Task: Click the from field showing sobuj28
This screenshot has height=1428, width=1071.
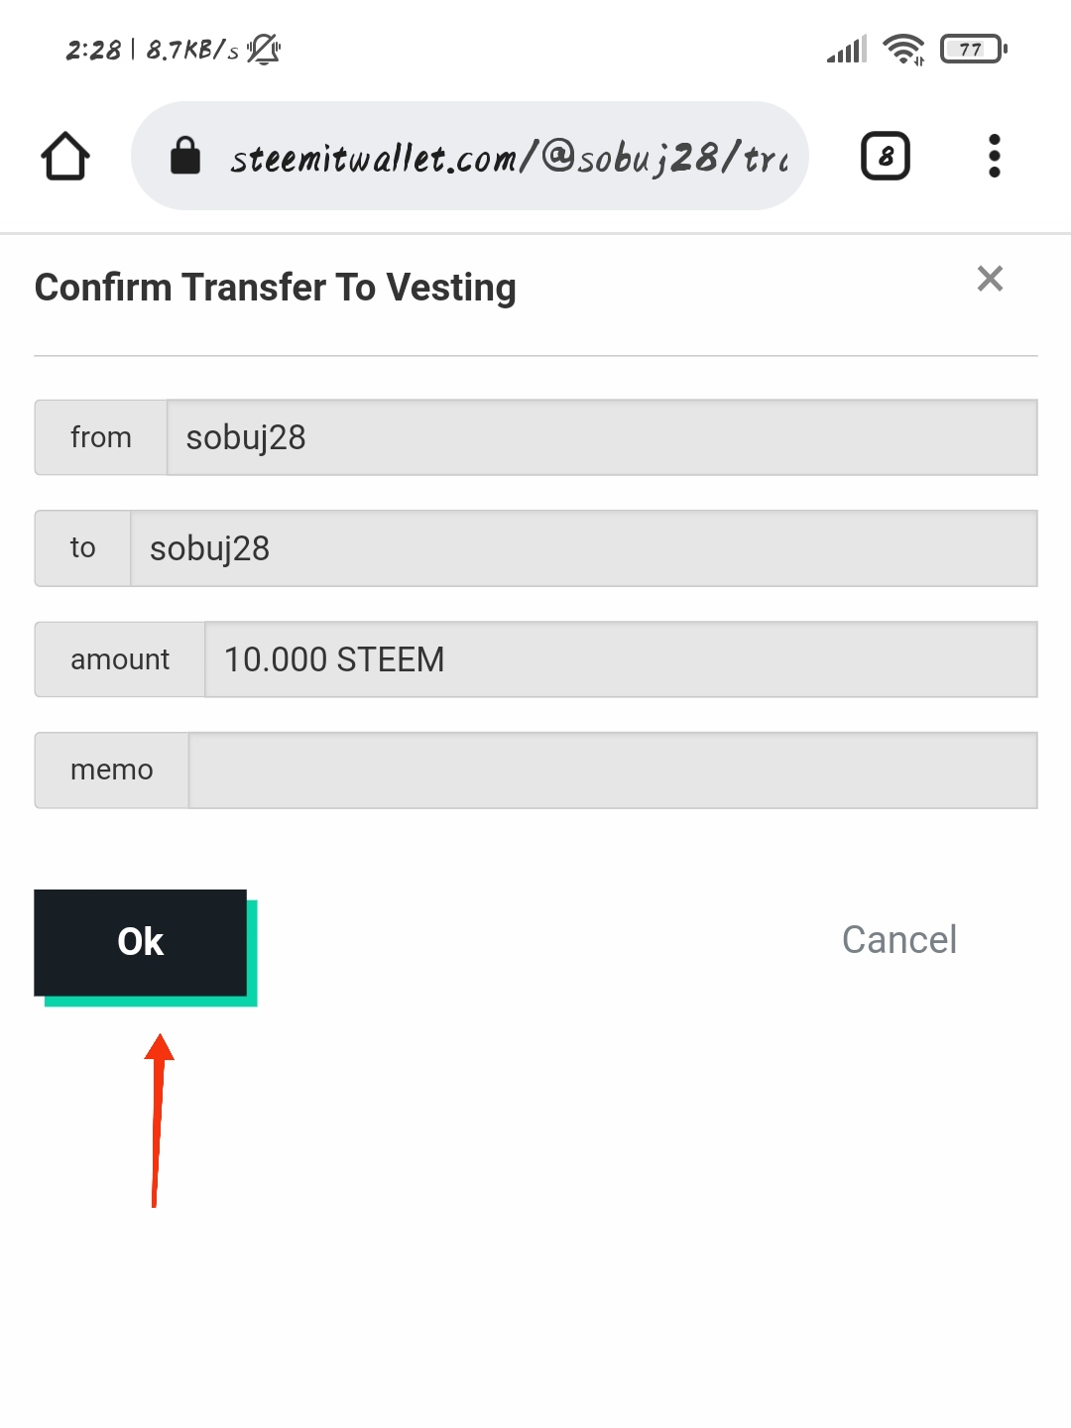Action: tap(601, 437)
